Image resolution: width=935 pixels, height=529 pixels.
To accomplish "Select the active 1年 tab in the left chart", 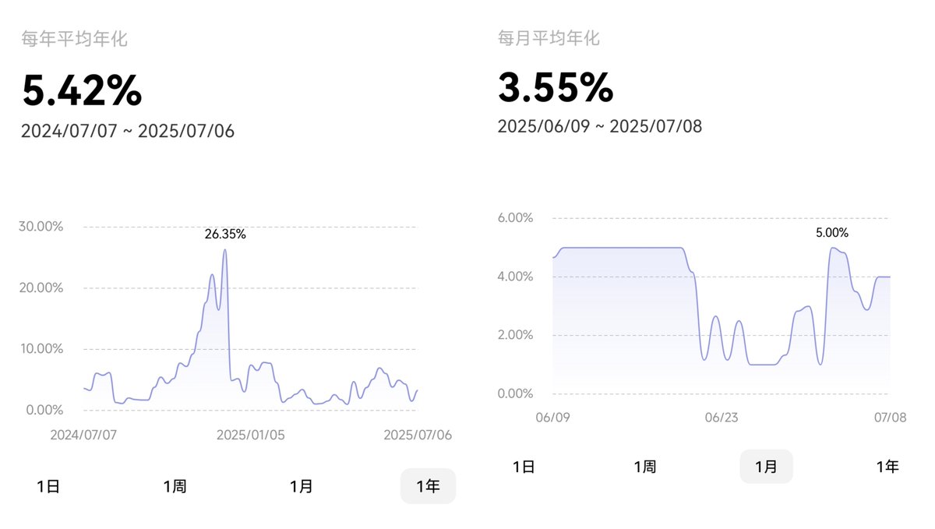I will pos(428,487).
